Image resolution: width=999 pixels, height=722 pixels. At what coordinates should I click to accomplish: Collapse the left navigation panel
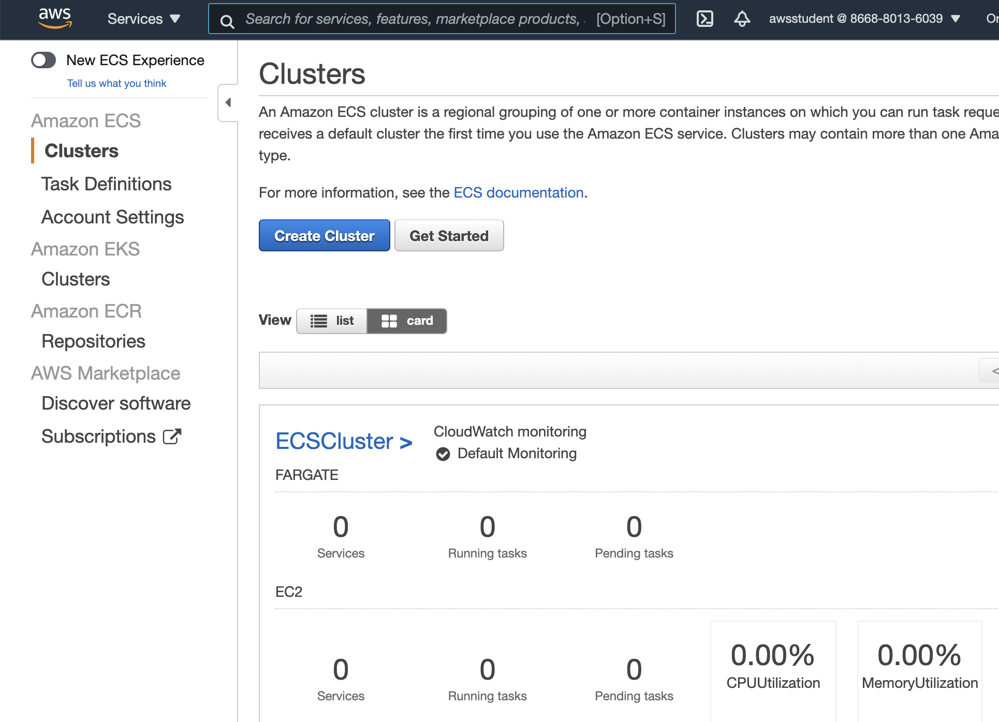tap(227, 102)
